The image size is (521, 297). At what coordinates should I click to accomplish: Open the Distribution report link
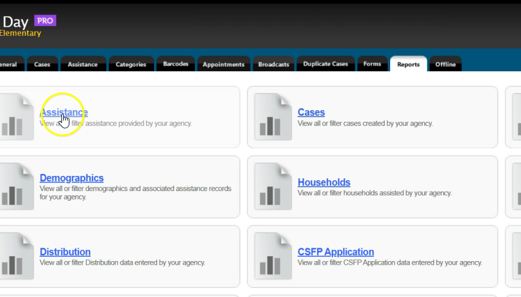[x=65, y=252]
